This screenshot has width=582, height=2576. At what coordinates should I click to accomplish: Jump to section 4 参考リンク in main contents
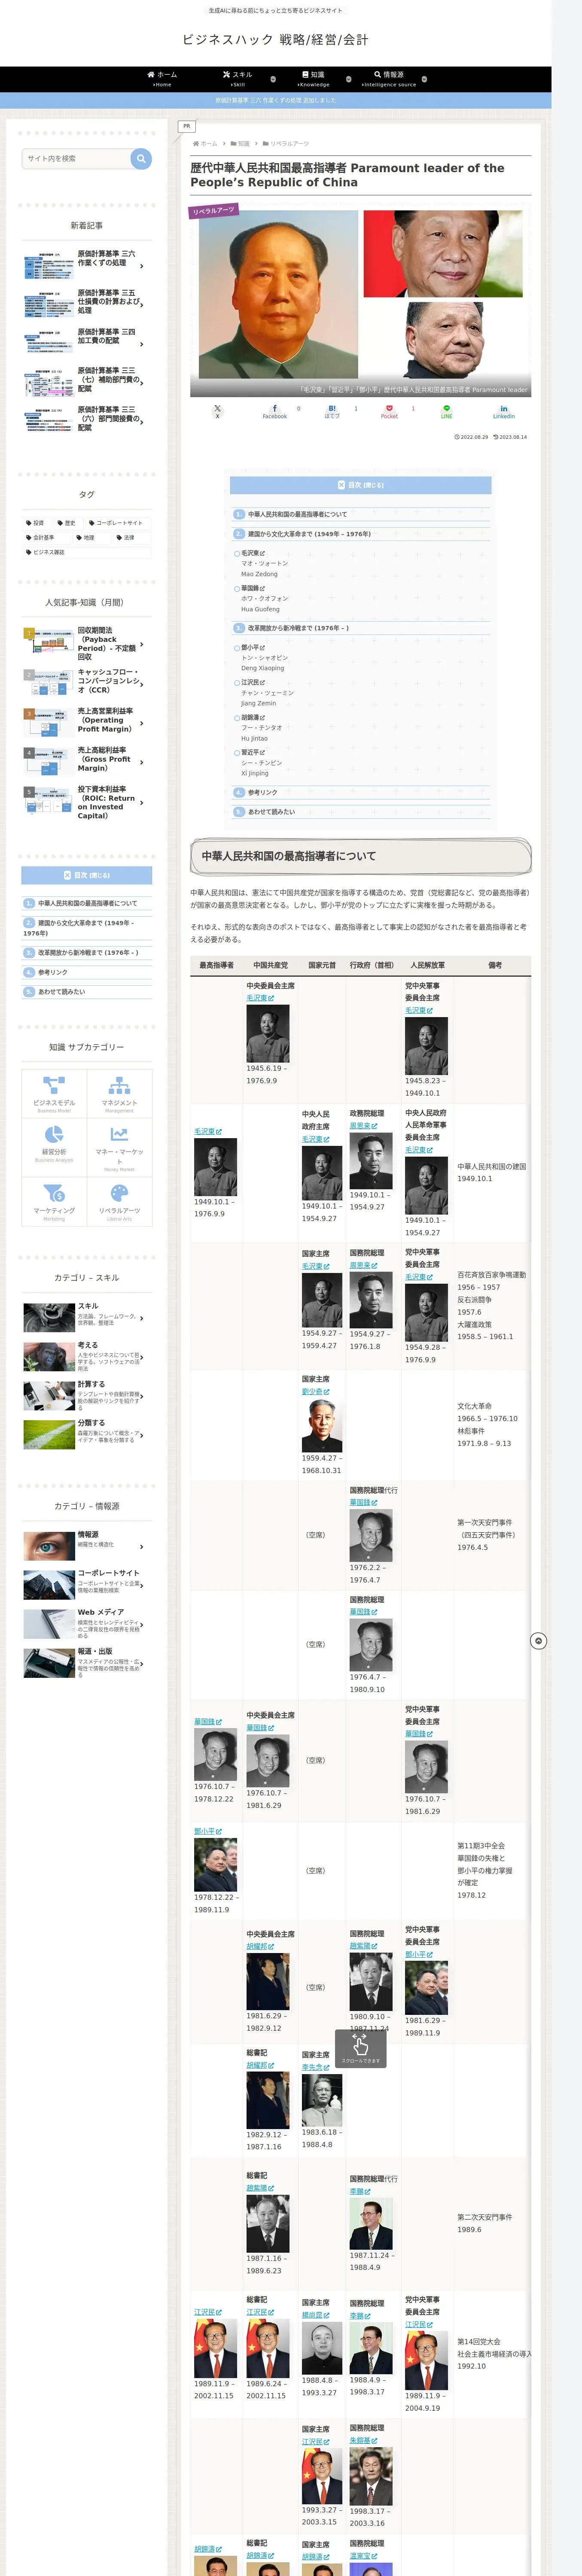tap(263, 792)
